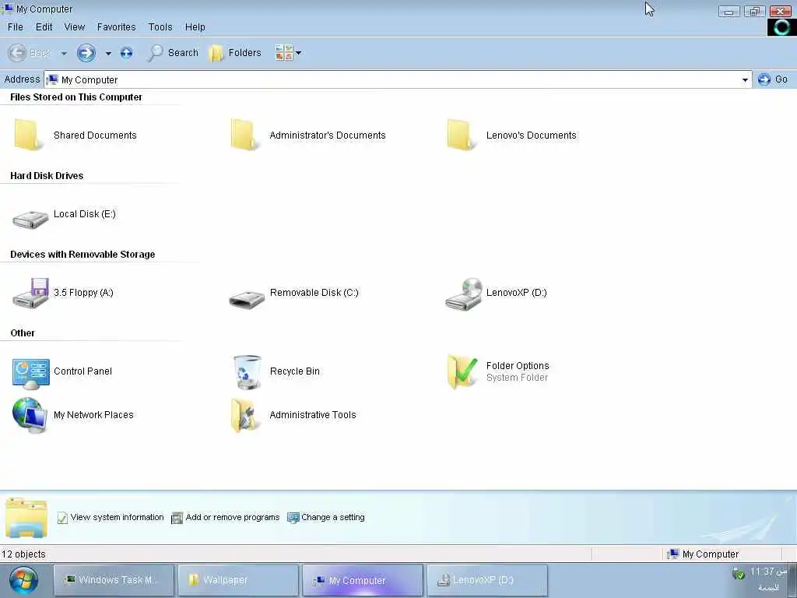The width and height of the screenshot is (797, 598).
Task: Click the Other group header
Action: [23, 333]
